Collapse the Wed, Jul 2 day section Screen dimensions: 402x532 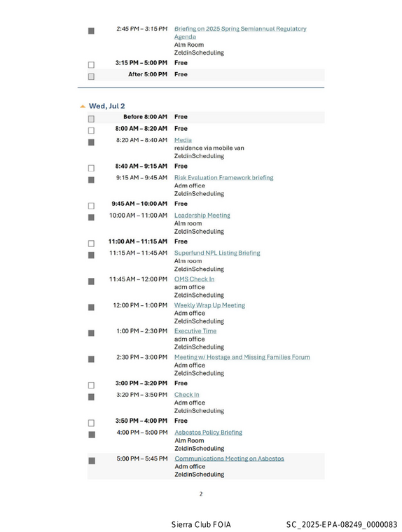coord(83,106)
